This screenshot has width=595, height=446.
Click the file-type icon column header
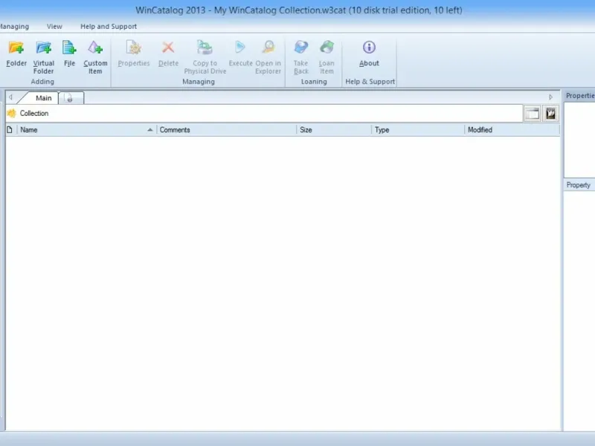pyautogui.click(x=10, y=129)
